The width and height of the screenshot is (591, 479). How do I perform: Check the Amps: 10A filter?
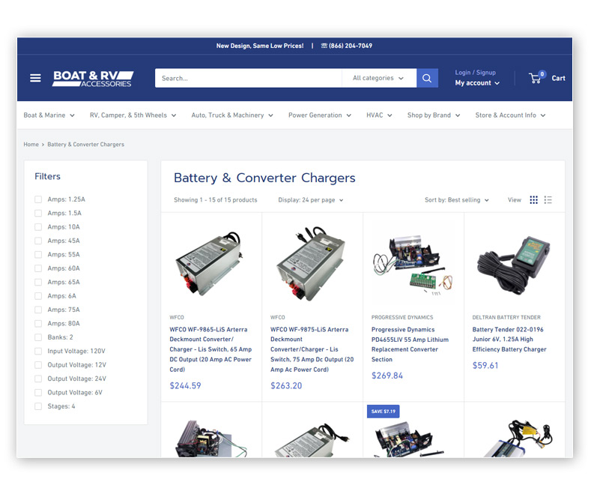38,227
